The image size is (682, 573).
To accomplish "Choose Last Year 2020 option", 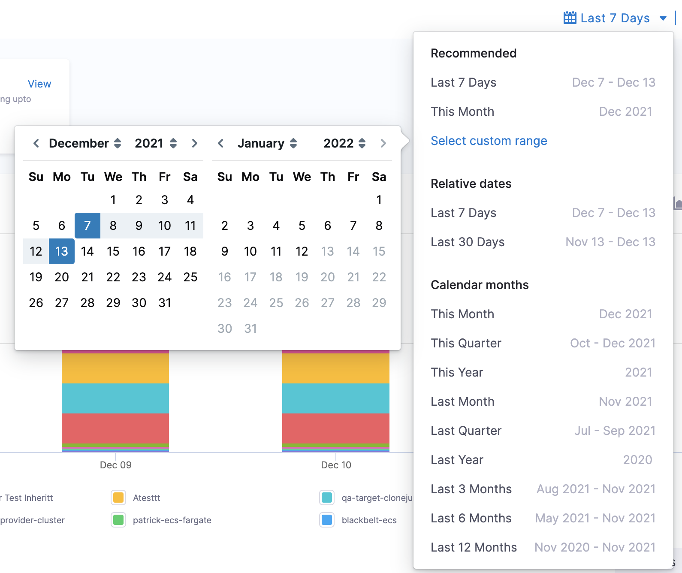I will pos(543,460).
